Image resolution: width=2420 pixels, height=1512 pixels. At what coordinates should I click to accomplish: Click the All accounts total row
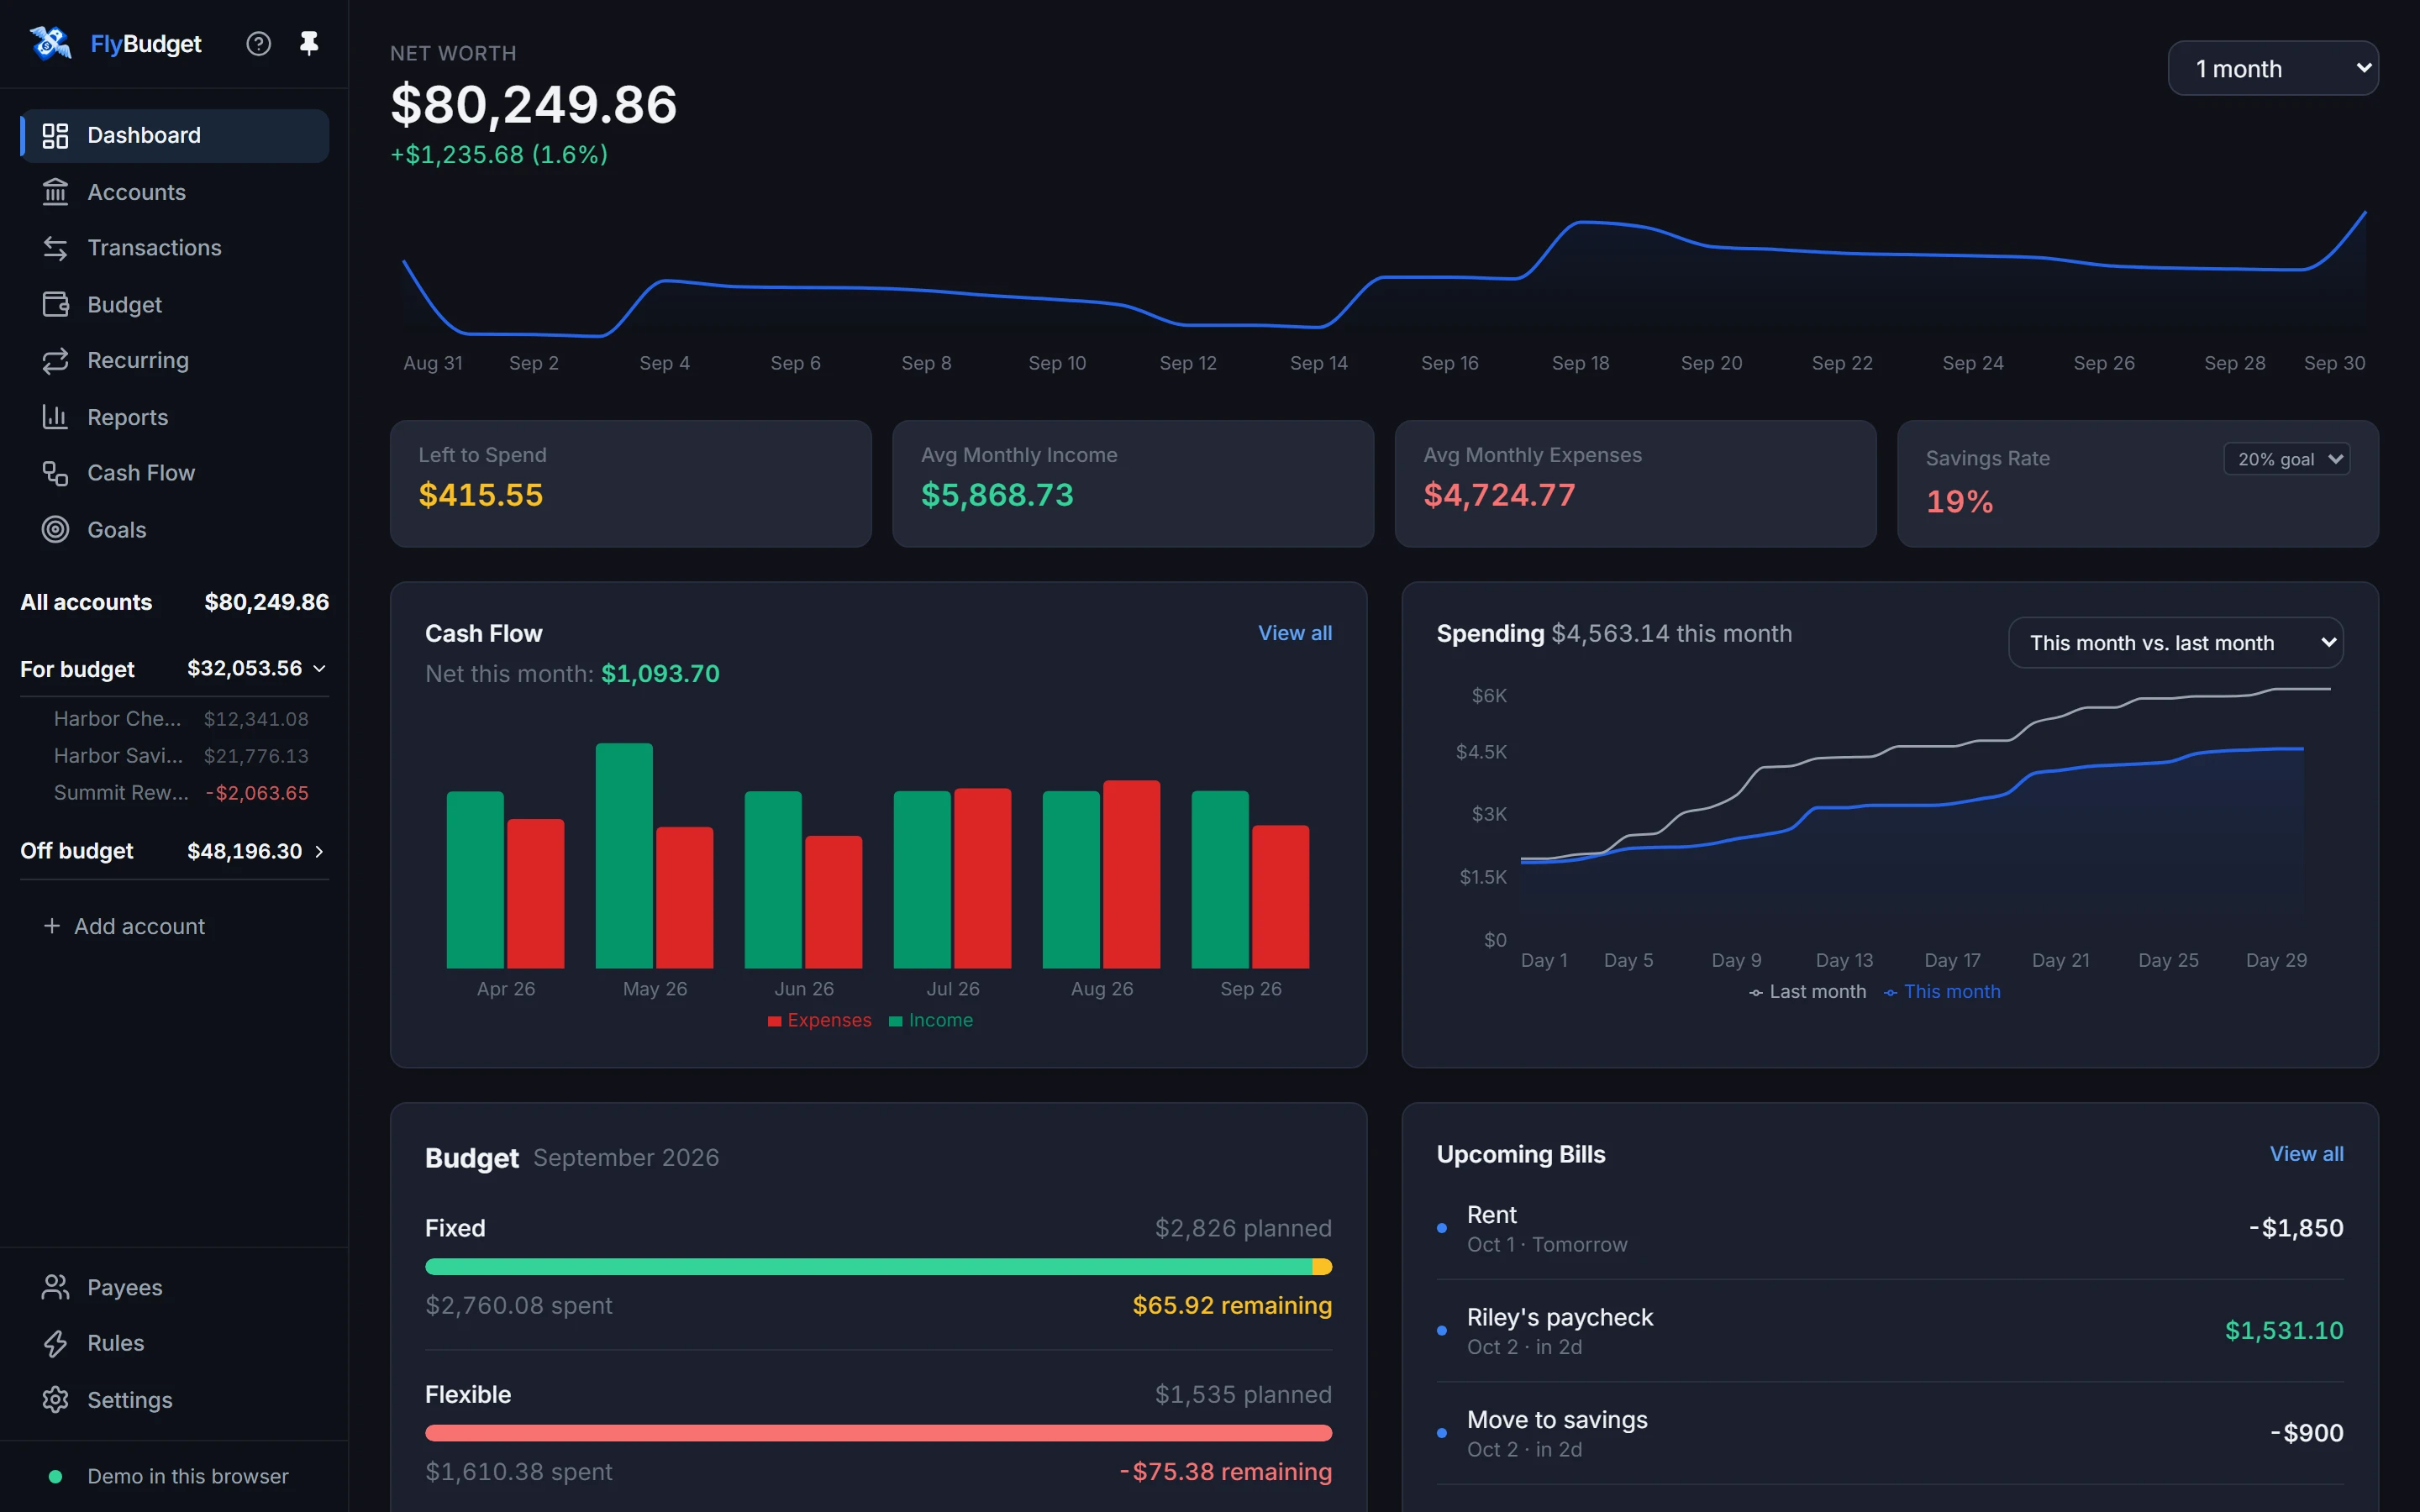coord(175,602)
